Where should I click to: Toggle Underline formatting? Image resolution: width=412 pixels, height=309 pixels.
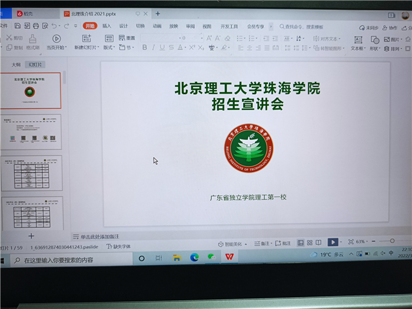tap(162, 48)
